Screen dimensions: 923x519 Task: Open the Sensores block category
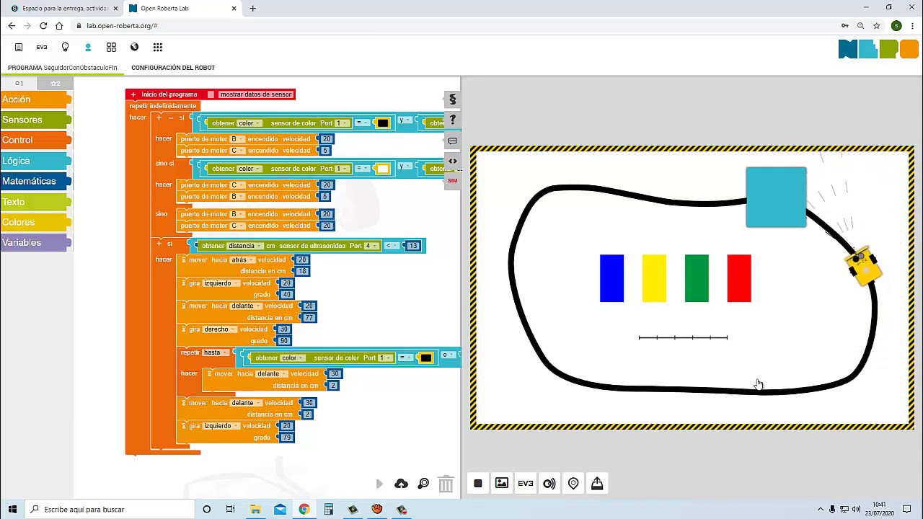(22, 120)
